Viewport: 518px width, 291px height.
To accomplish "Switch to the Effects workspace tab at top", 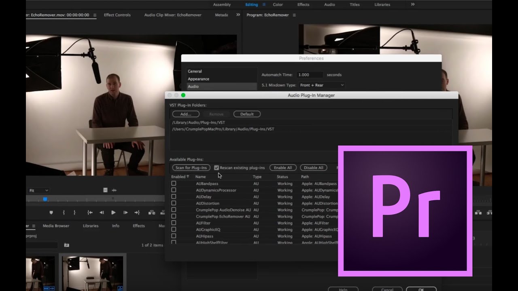I will click(303, 4).
